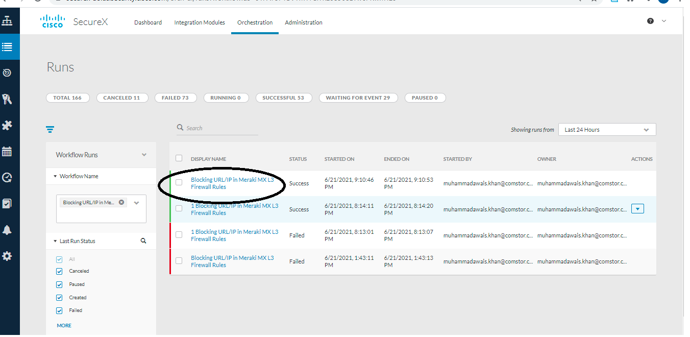Open the failed 1:43:11 PM run link
This screenshot has height=337, width=690.
[x=232, y=261]
